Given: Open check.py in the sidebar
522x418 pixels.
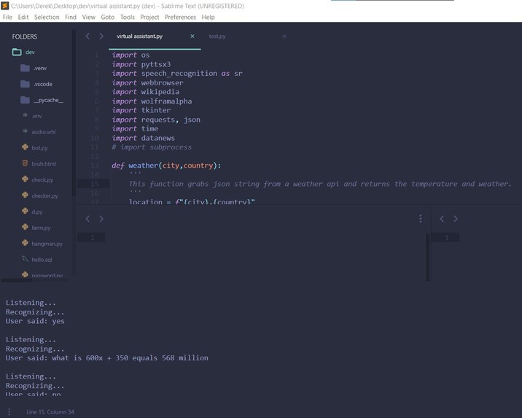Looking at the screenshot, I should pyautogui.click(x=42, y=180).
